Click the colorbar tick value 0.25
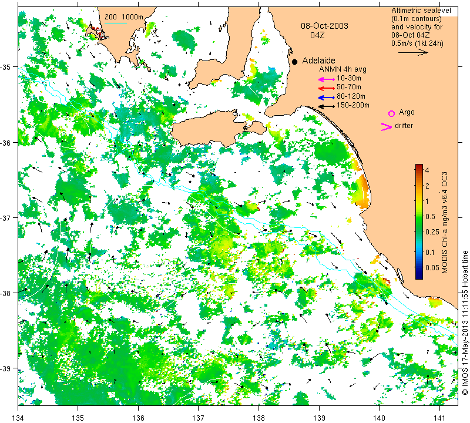 [x=432, y=231]
